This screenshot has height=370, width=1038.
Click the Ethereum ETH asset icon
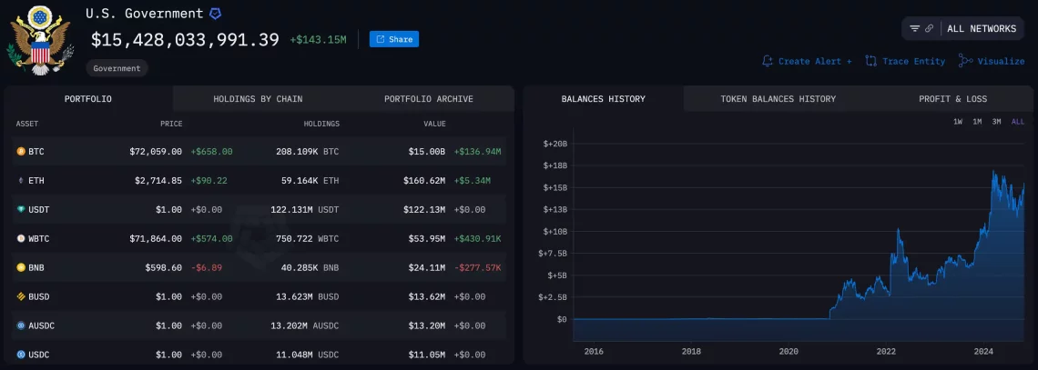click(x=21, y=181)
